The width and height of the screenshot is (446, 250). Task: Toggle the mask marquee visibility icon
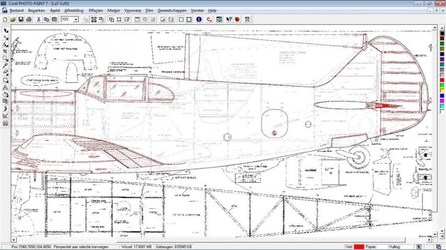(189, 19)
